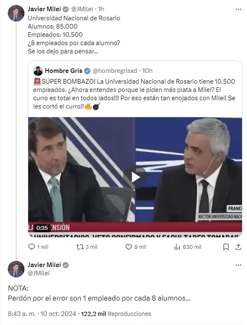Open Hombre Gris profile avatar
Screen dimensions: 247x325
tap(38, 71)
